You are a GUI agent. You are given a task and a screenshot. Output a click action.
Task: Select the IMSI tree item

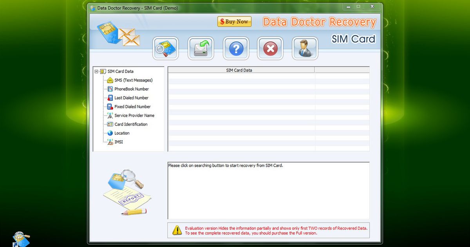pos(118,142)
